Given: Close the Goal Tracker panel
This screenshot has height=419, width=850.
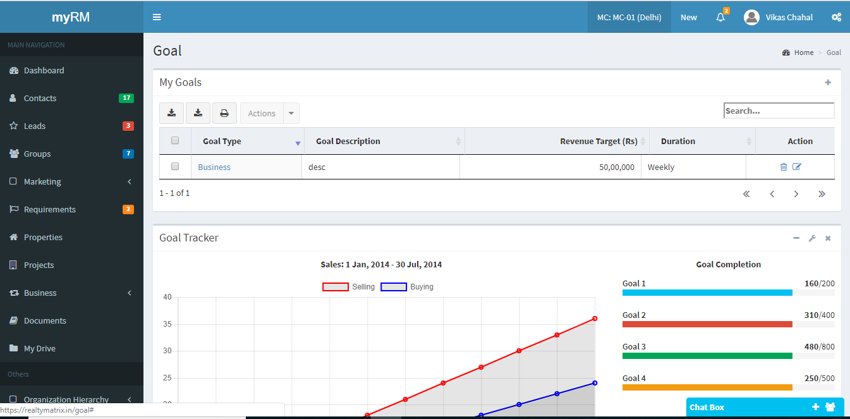Looking at the screenshot, I should (x=828, y=238).
